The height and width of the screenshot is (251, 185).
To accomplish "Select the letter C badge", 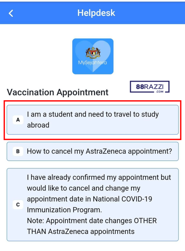I will pos(18,205).
